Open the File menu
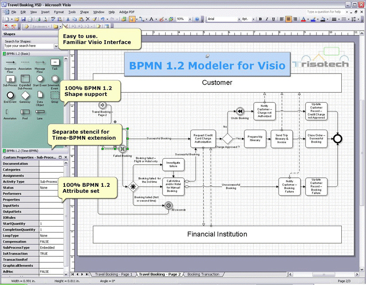 coord(14,12)
